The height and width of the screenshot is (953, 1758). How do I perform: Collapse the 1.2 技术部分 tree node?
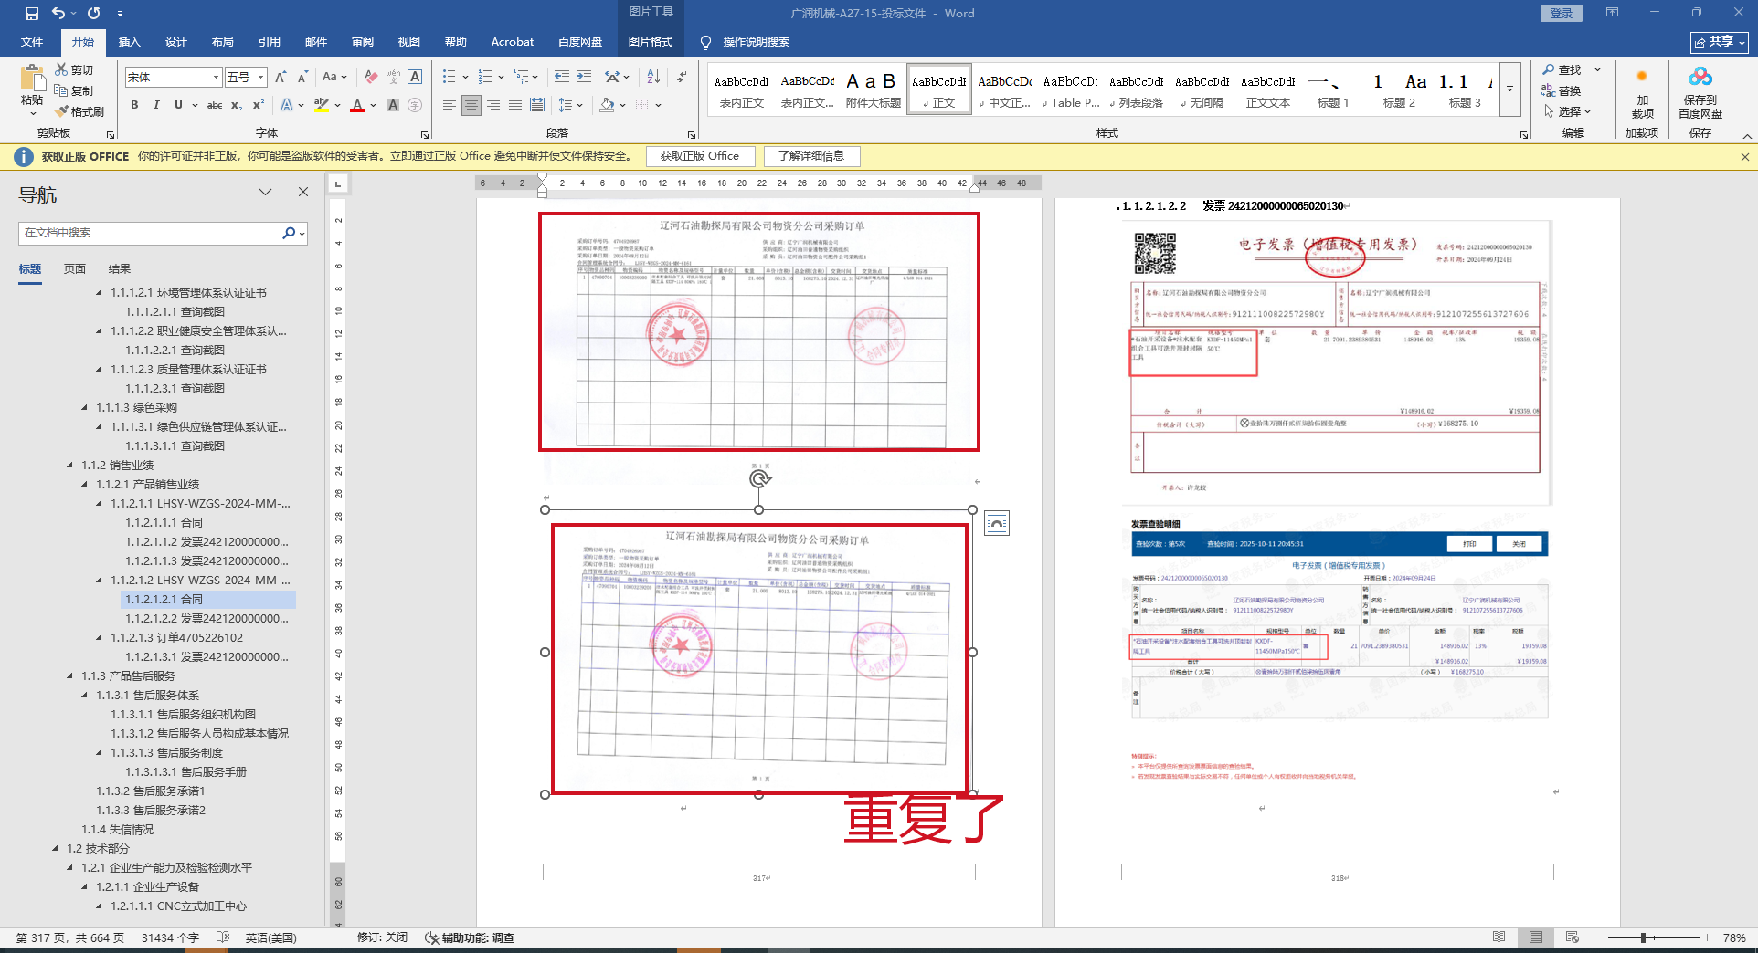(56, 849)
